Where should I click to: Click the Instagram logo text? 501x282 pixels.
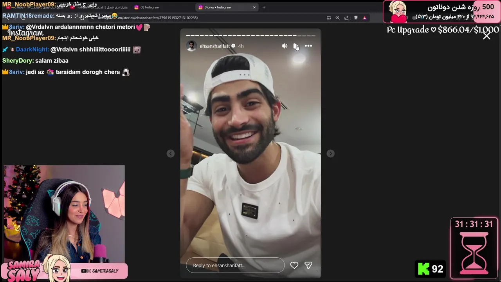(25, 33)
